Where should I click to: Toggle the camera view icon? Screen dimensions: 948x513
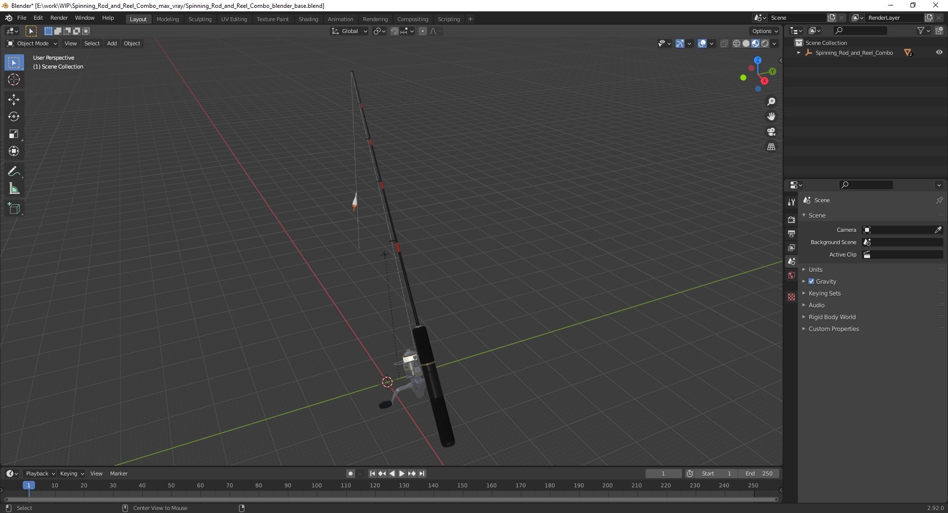point(771,132)
